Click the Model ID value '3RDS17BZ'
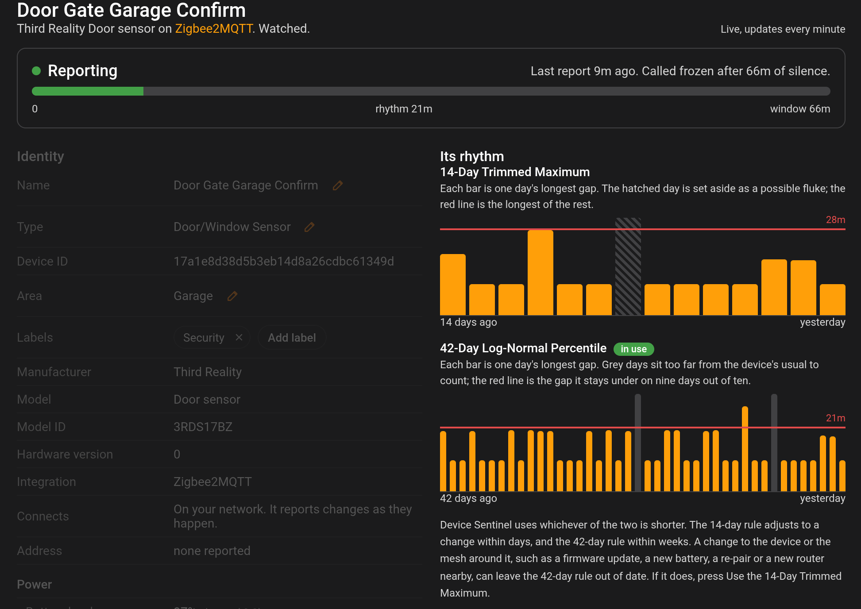 203,427
